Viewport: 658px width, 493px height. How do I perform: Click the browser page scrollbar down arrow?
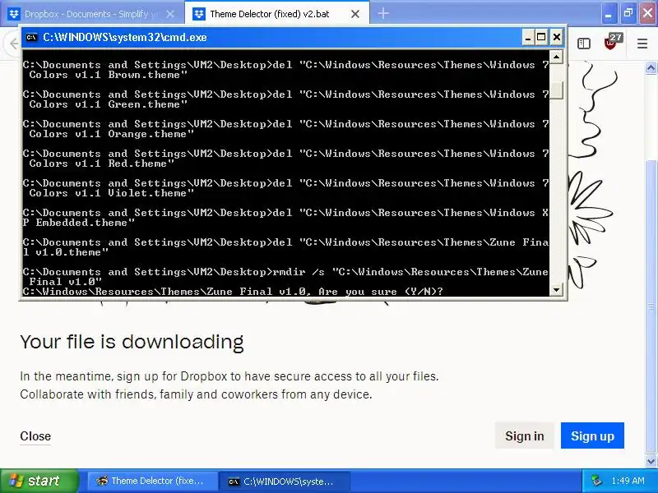[651, 461]
